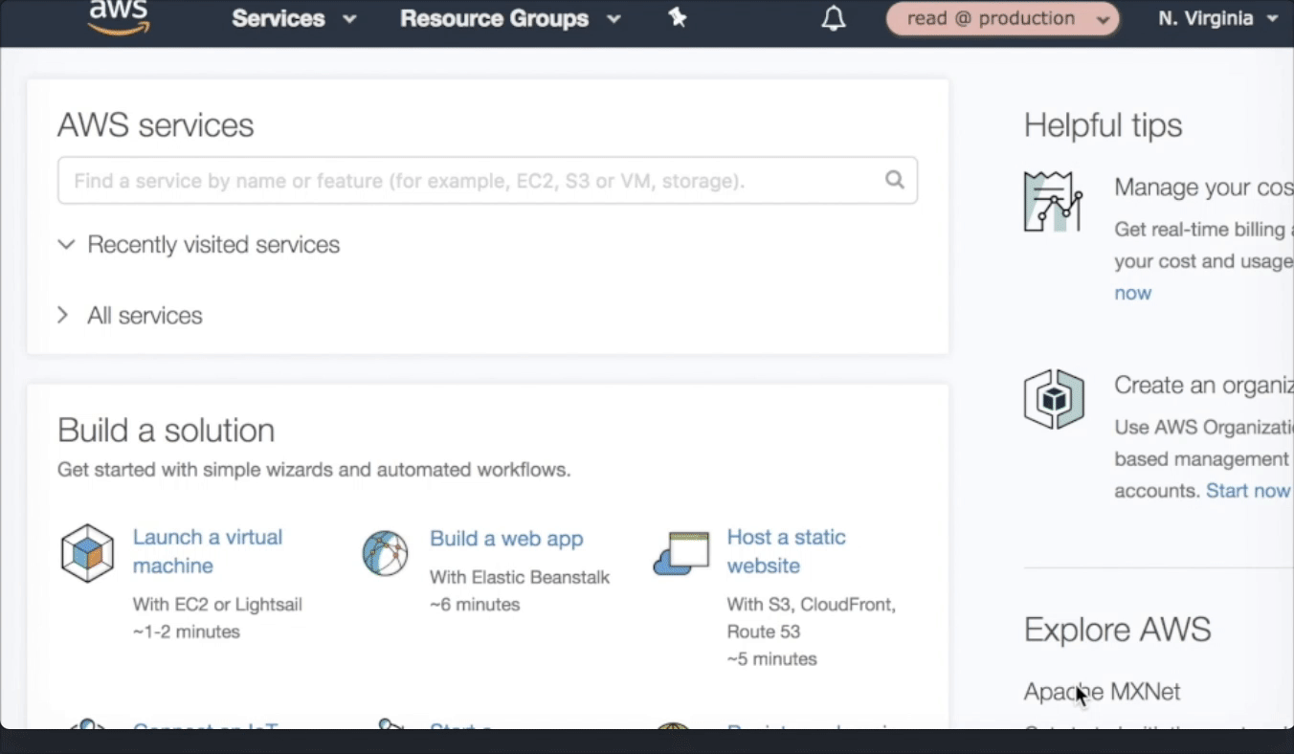Select the Apache MXNet heading
Image resolution: width=1294 pixels, height=754 pixels.
point(1102,691)
